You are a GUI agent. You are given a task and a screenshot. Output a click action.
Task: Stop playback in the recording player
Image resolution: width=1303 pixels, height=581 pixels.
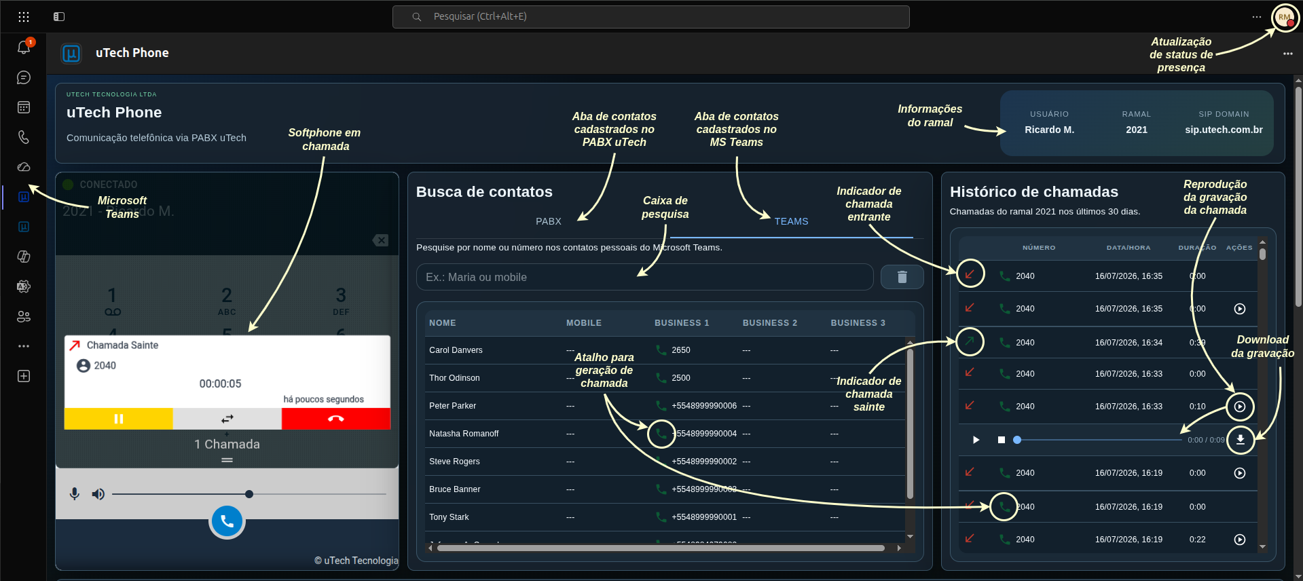pyautogui.click(x=1001, y=440)
